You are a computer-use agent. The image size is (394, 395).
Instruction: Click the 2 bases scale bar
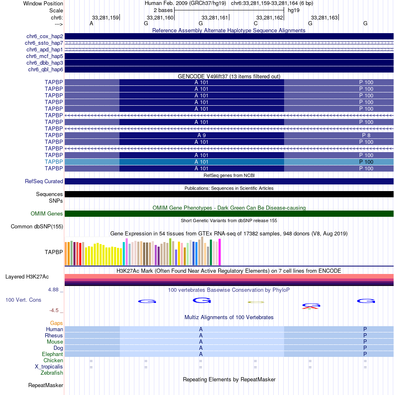tap(229, 10)
